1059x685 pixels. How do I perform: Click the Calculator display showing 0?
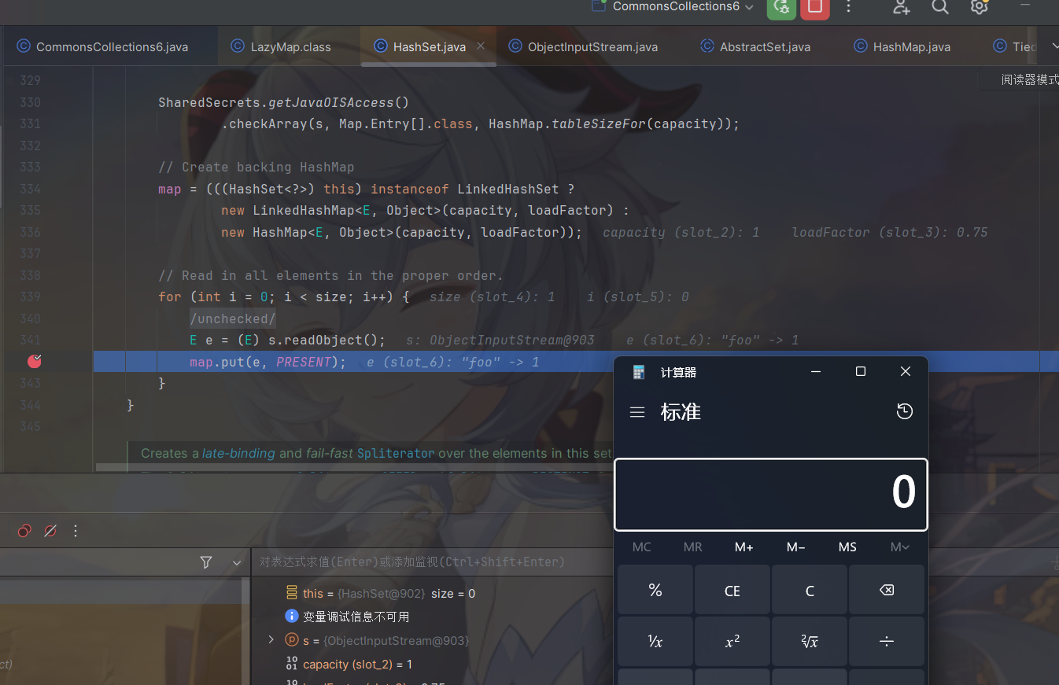[771, 494]
